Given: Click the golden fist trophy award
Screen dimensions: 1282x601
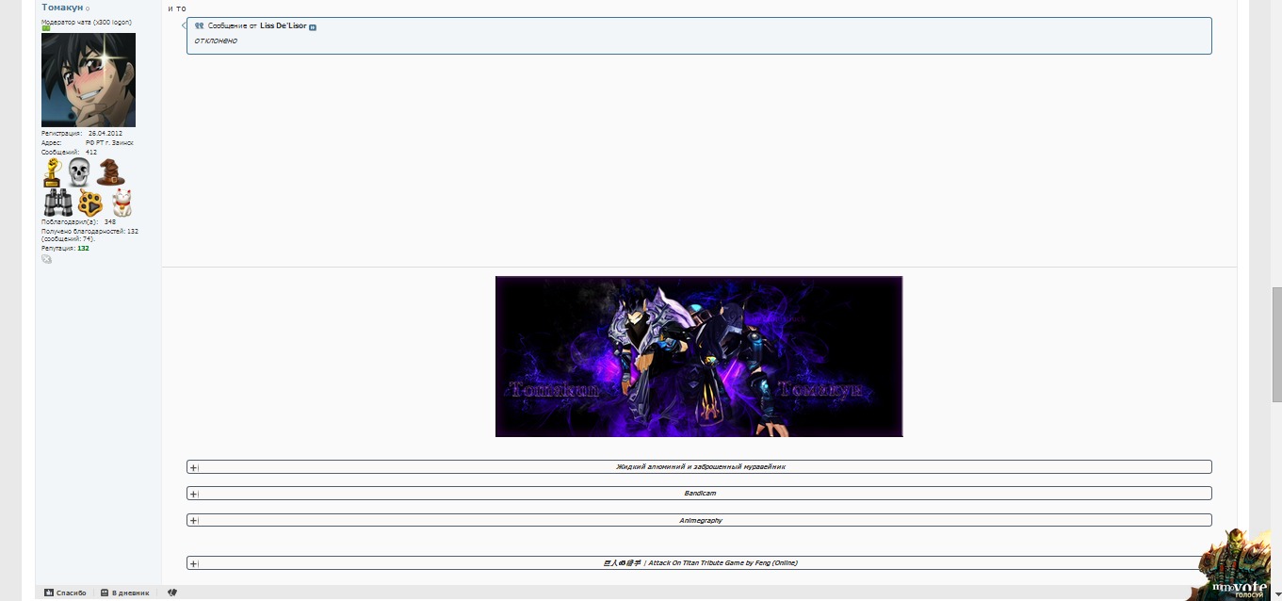Looking at the screenshot, I should (53, 172).
